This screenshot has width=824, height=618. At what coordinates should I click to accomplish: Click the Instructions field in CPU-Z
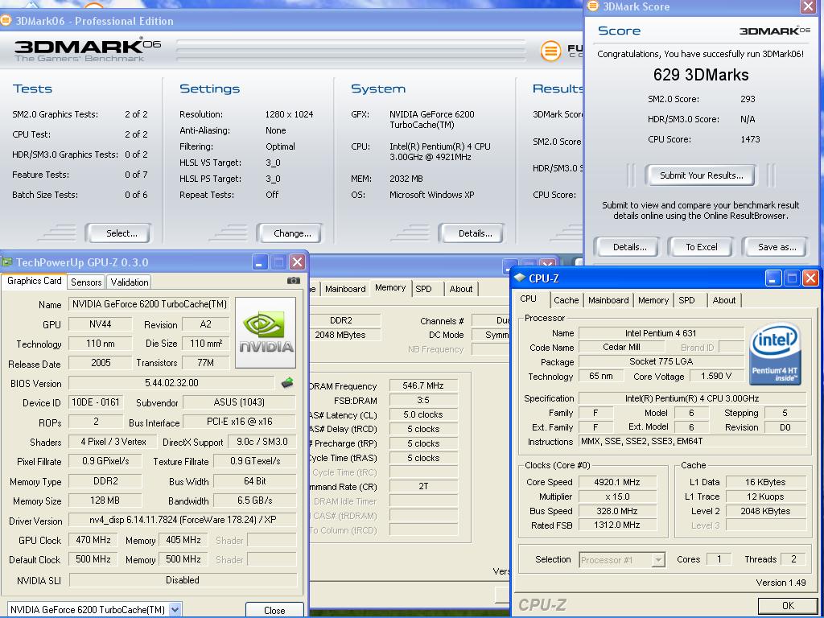pyautogui.click(x=692, y=442)
